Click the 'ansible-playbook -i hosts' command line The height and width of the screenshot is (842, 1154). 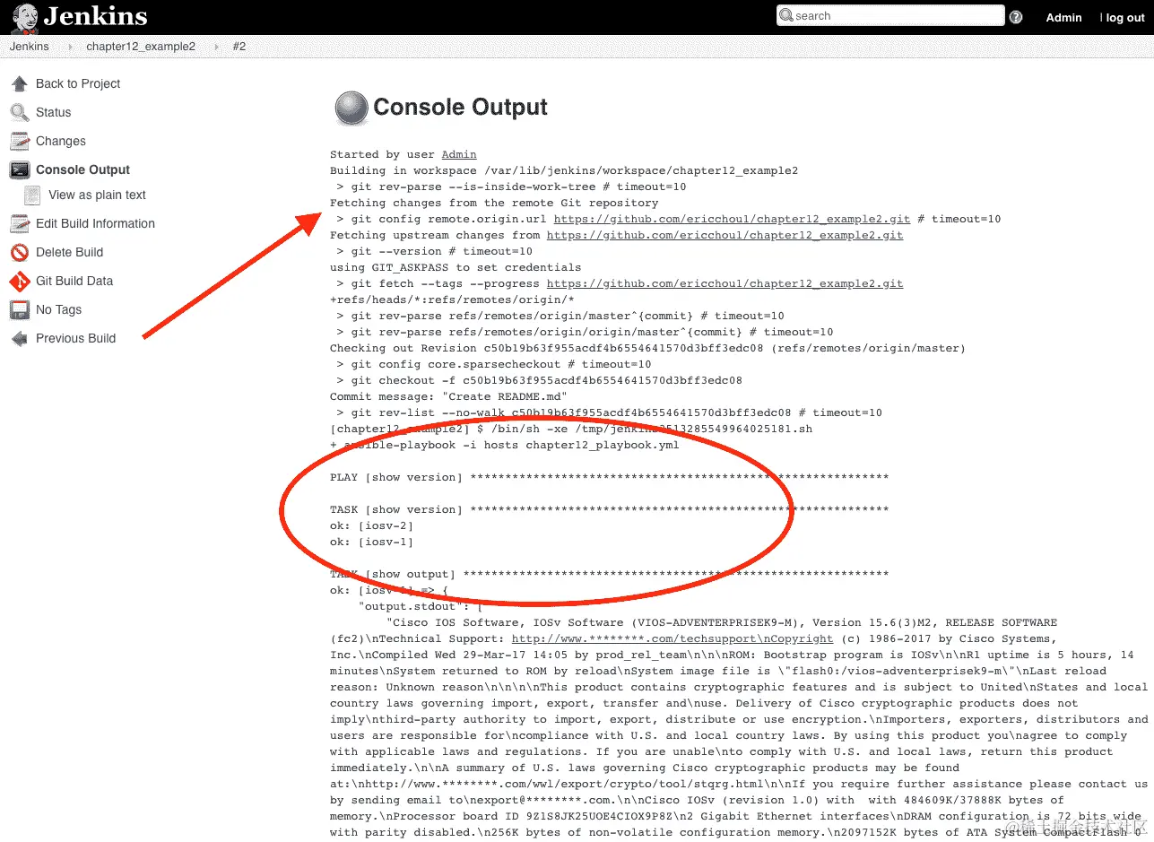(505, 445)
